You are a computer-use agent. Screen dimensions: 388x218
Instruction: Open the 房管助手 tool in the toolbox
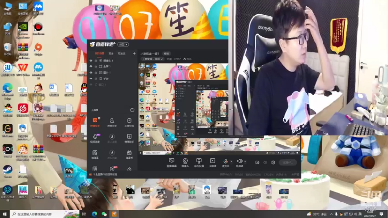(x=112, y=123)
